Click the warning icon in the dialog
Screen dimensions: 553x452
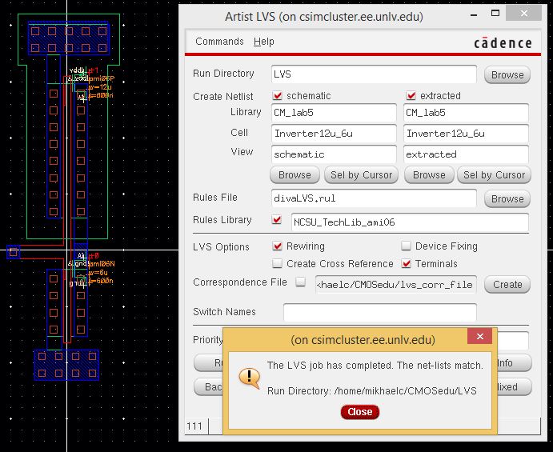(x=250, y=377)
